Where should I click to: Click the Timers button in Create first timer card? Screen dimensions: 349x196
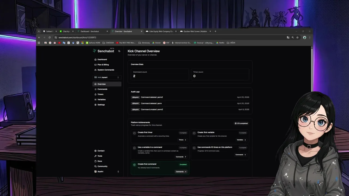point(182,140)
